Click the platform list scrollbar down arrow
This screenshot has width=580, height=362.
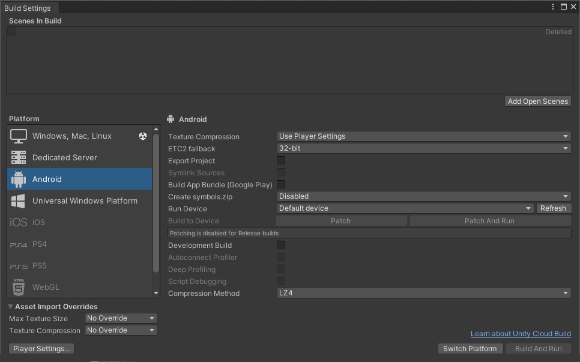pos(157,294)
